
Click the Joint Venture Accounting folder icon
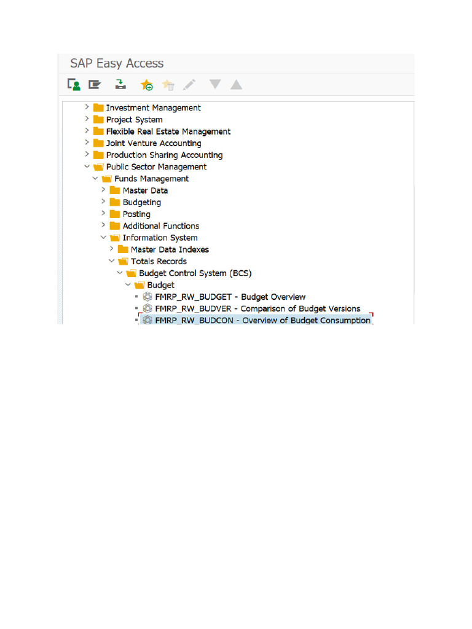tap(98, 143)
